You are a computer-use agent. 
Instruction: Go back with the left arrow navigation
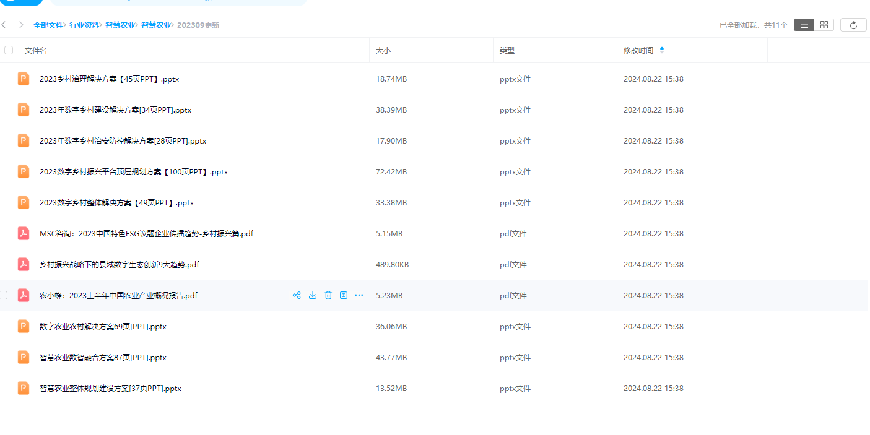pos(4,25)
